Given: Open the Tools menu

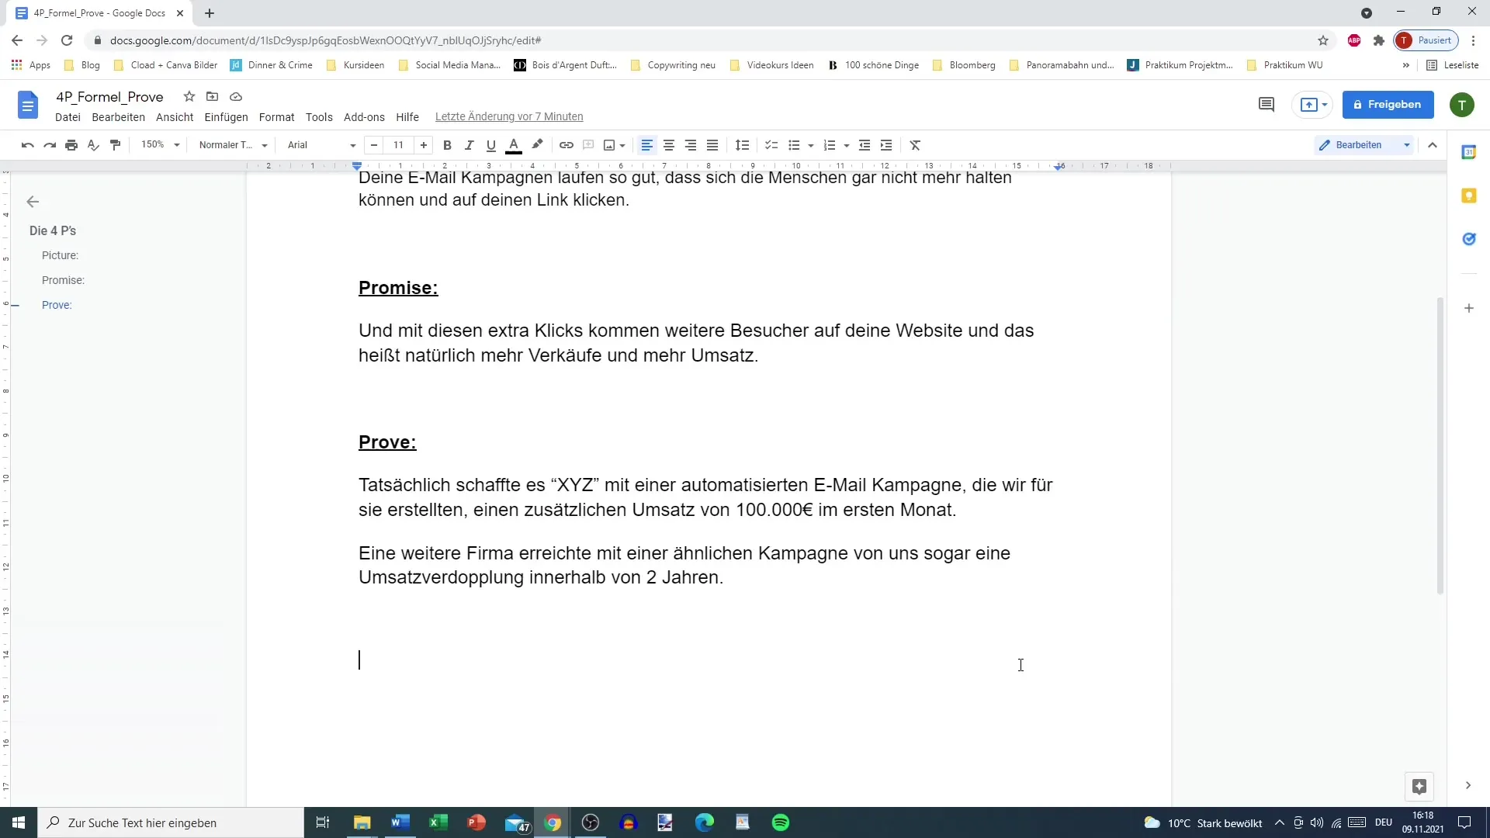Looking at the screenshot, I should coord(319,117).
